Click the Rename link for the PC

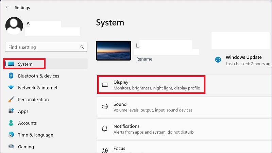(144, 59)
